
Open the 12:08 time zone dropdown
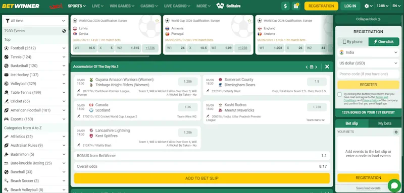382,6
